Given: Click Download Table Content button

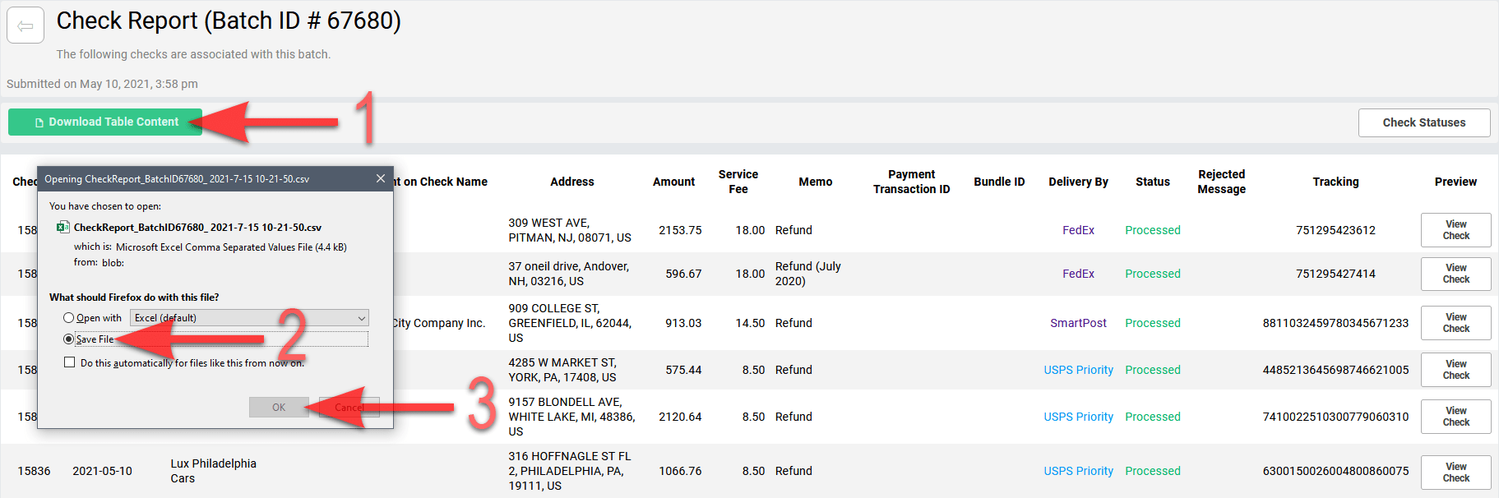Looking at the screenshot, I should 105,122.
